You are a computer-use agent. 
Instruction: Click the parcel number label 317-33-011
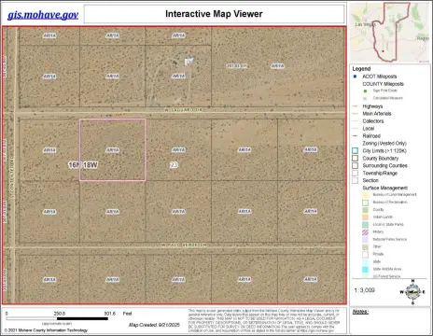237,66
